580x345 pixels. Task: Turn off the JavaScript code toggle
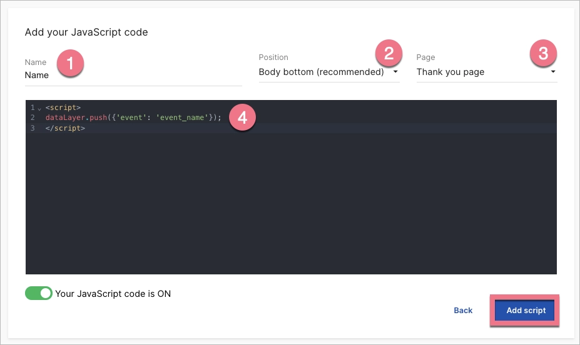(39, 293)
